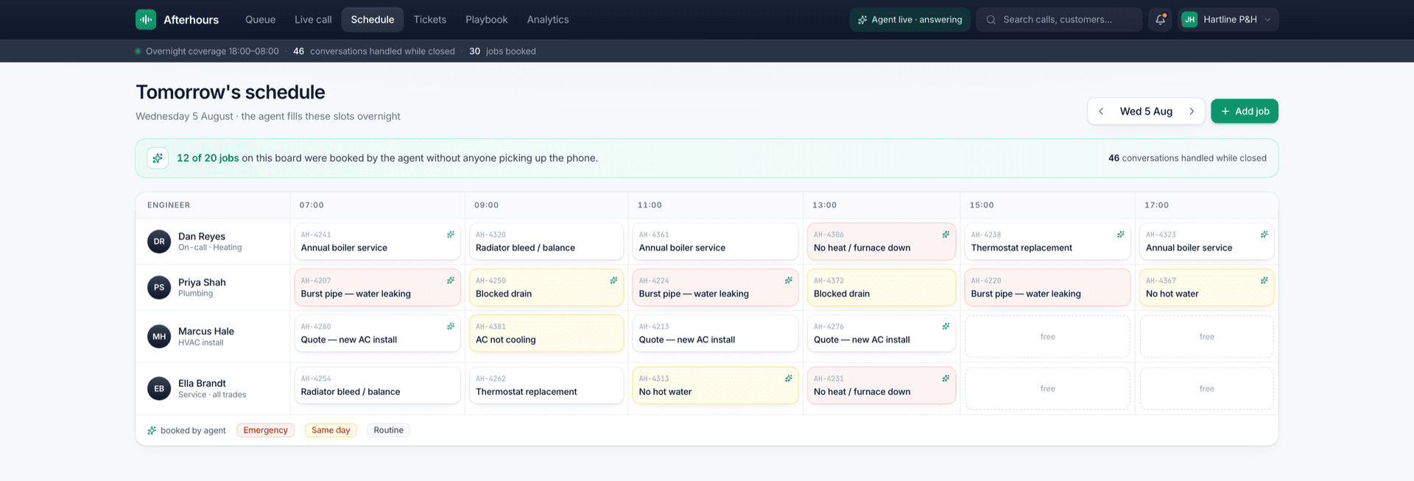The width and height of the screenshot is (1414, 481).
Task: Click the sparkle icon in the agent banner
Action: (x=158, y=158)
